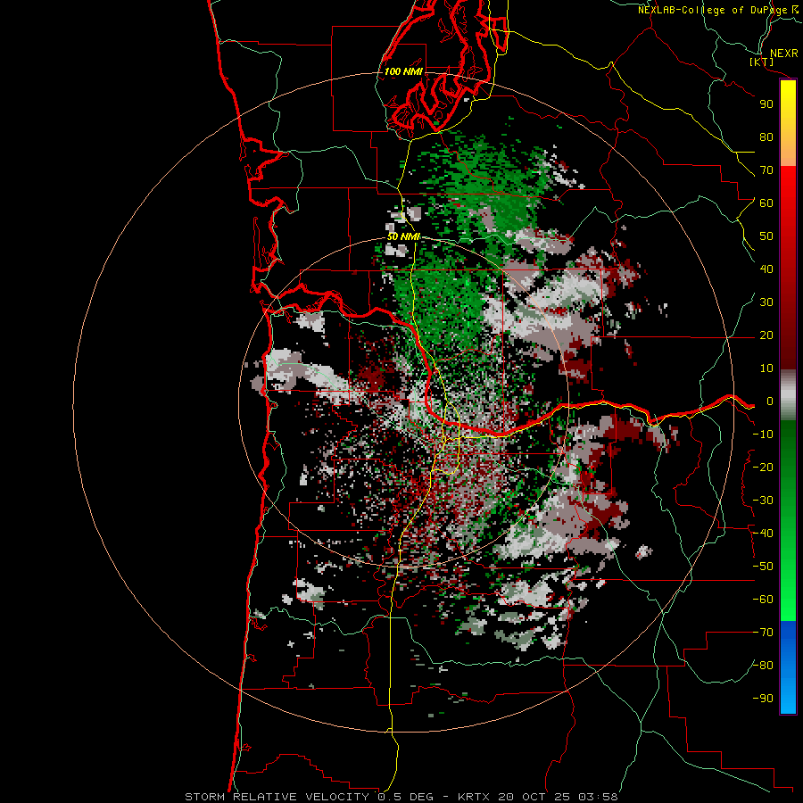Viewport: 803px width, 803px height.
Task: Click the [KT] units label
Action: tap(761, 62)
